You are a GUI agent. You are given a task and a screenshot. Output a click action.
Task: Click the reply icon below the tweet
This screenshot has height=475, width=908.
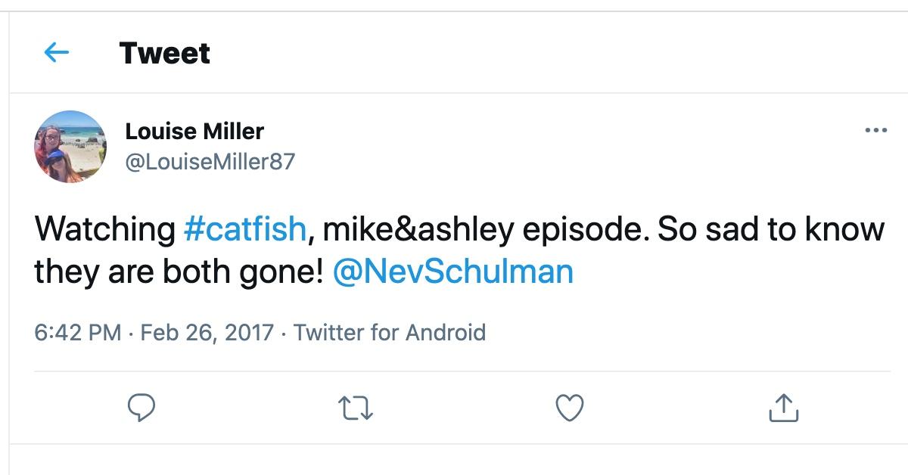tap(141, 409)
